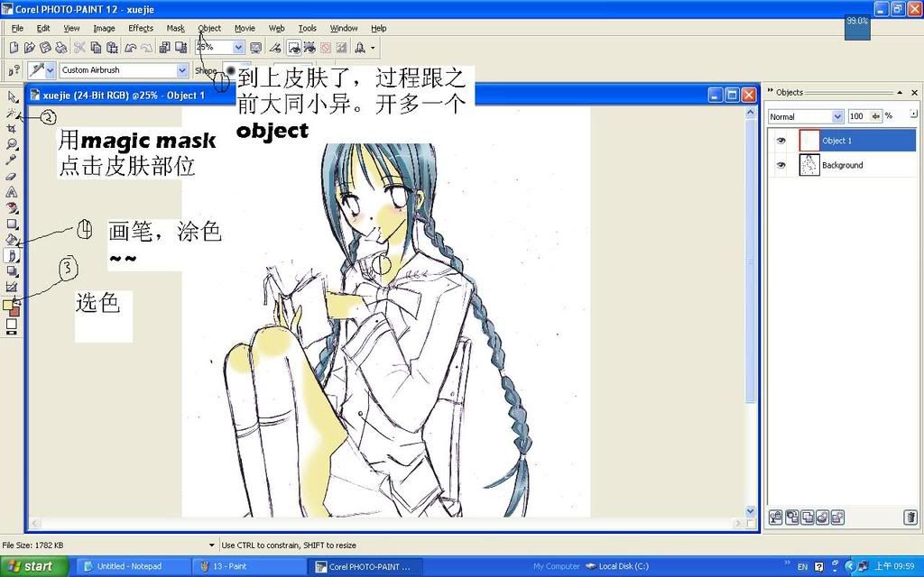924x577 pixels.
Task: Click the Import toolbar icon
Action: coord(165,47)
